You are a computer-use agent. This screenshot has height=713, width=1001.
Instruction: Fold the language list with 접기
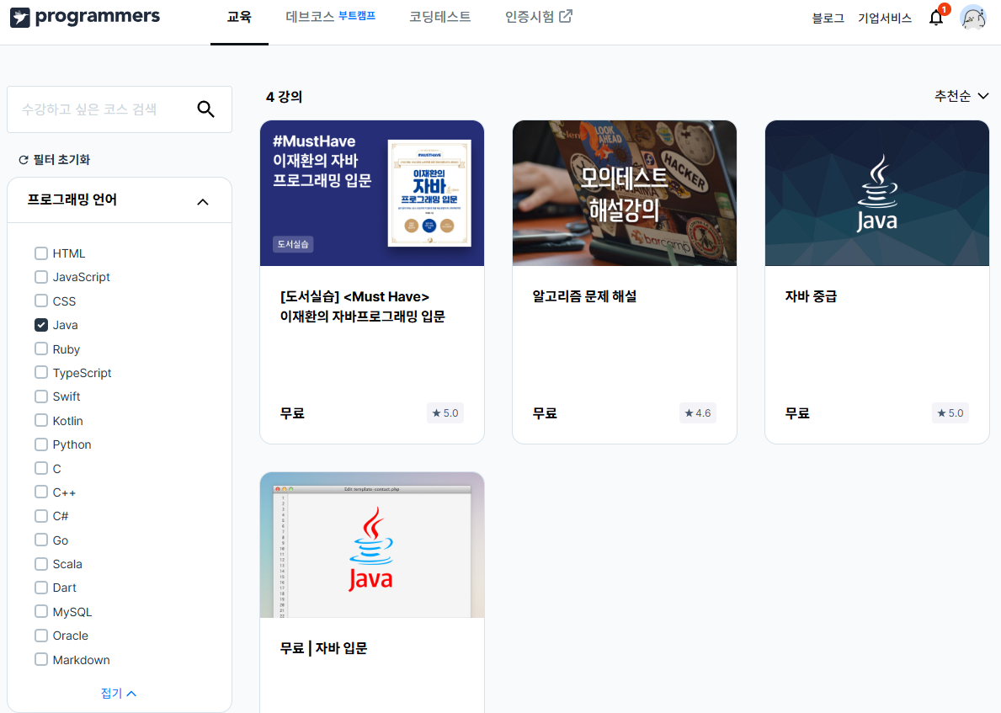click(119, 693)
